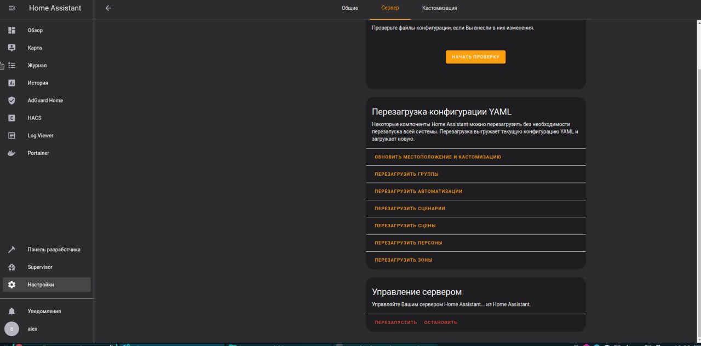Click Перезагрузить сценарии

410,209
